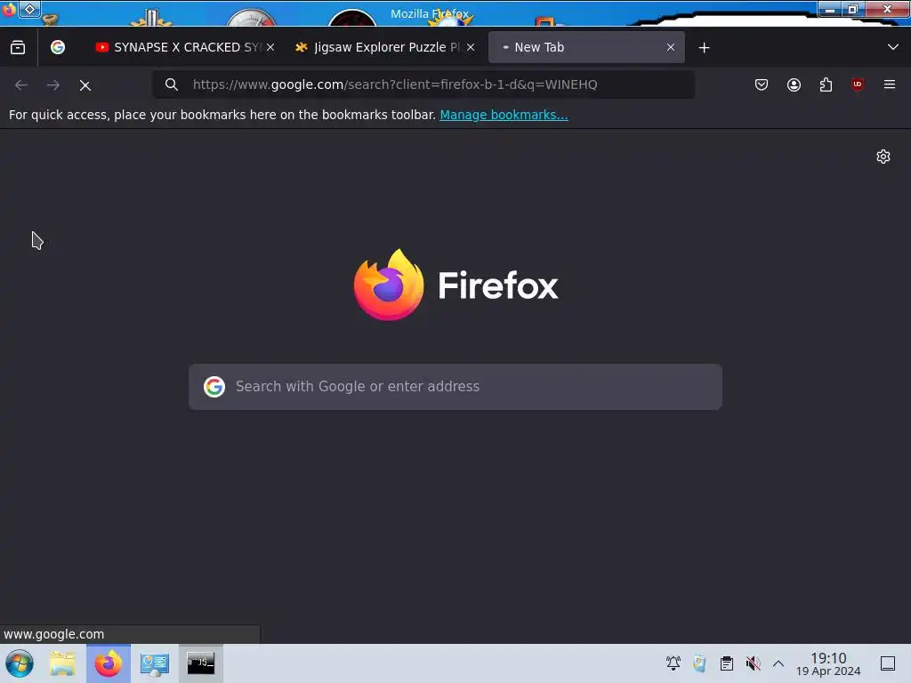Open new tab personalize gear icon

[883, 157]
